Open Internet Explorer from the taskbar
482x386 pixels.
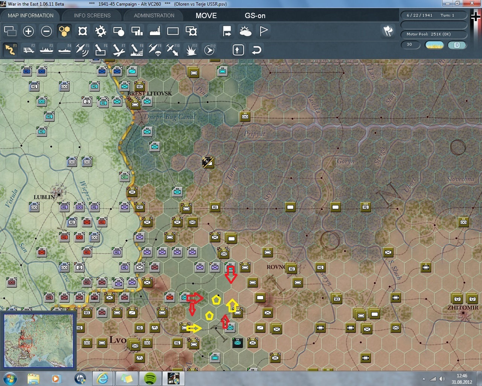(x=102, y=378)
